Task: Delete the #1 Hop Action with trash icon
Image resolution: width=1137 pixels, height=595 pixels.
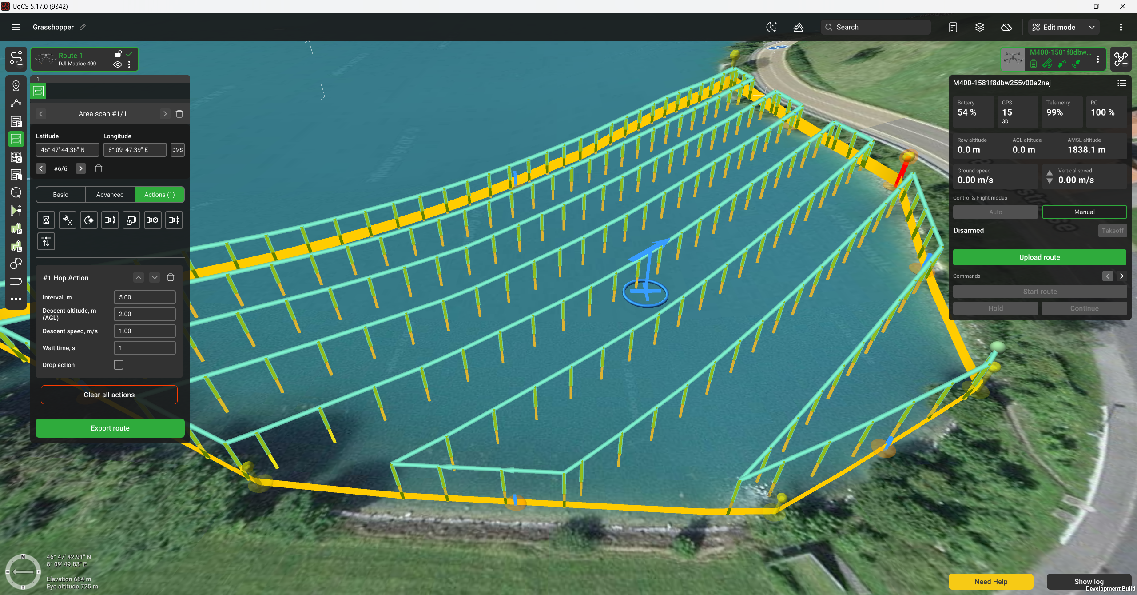Action: [x=171, y=278]
